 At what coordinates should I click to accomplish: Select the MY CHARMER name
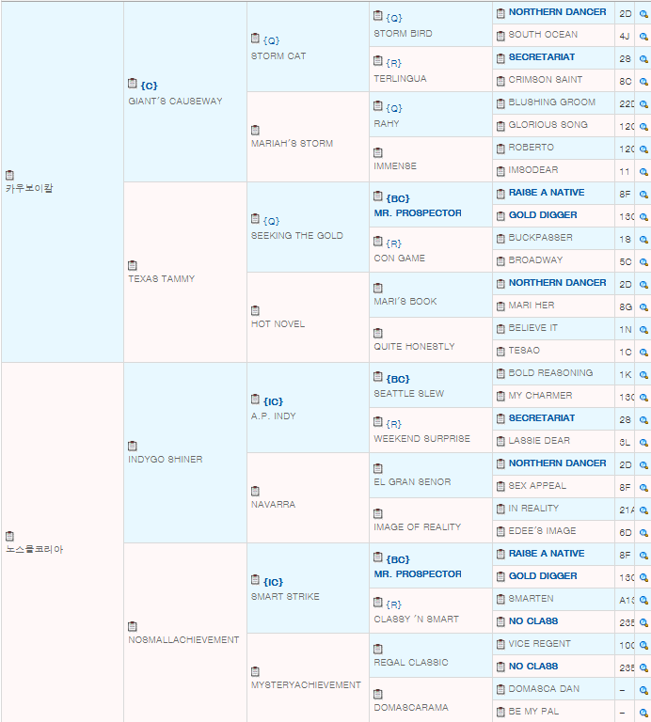[540, 396]
